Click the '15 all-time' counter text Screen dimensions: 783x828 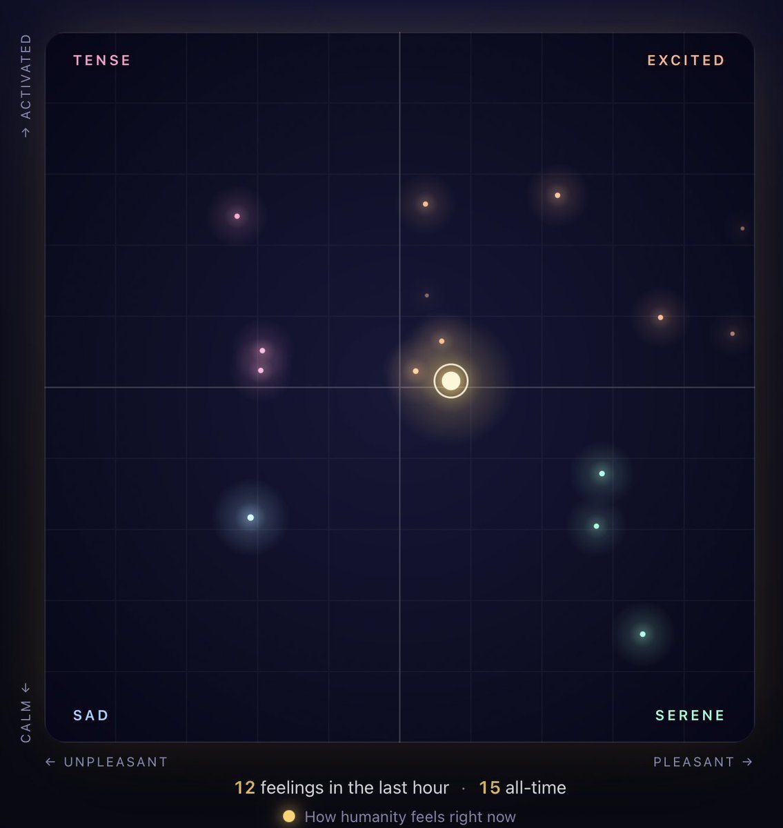pos(522,788)
